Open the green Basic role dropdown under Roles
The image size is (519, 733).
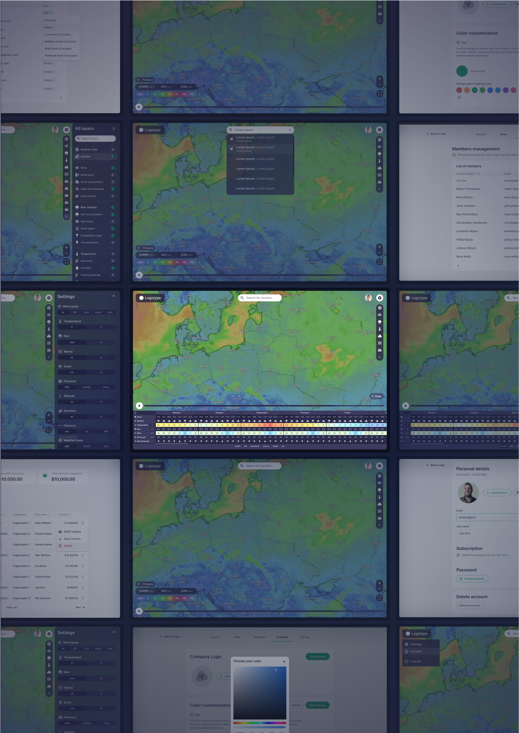[x=48, y=12]
